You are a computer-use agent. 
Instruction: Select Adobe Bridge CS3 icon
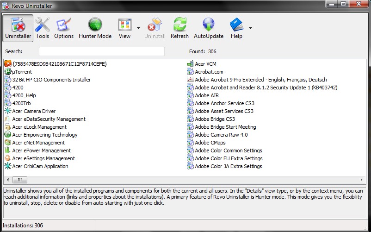[191, 119]
